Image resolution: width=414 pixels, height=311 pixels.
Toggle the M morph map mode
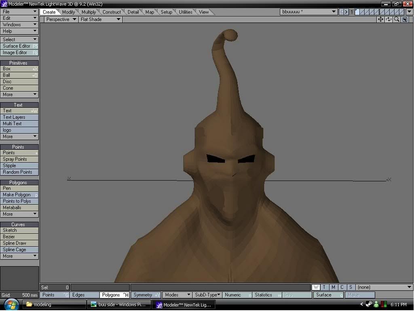333,287
